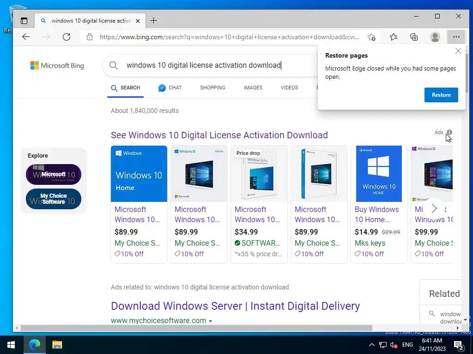Open the Microsoft explore pill
The height and width of the screenshot is (354, 473).
point(54,174)
